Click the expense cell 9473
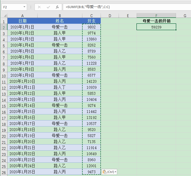The image size is (191, 176). pos(91,172)
